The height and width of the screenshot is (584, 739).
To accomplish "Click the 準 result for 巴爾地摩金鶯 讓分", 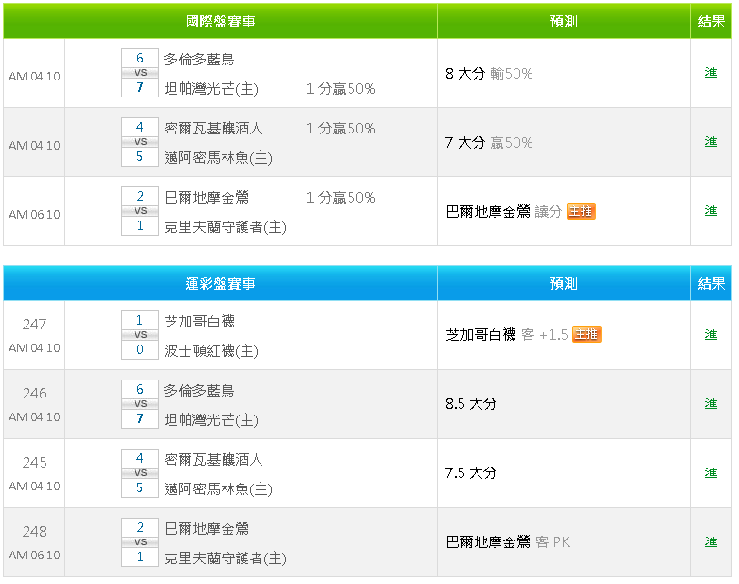I will (711, 211).
